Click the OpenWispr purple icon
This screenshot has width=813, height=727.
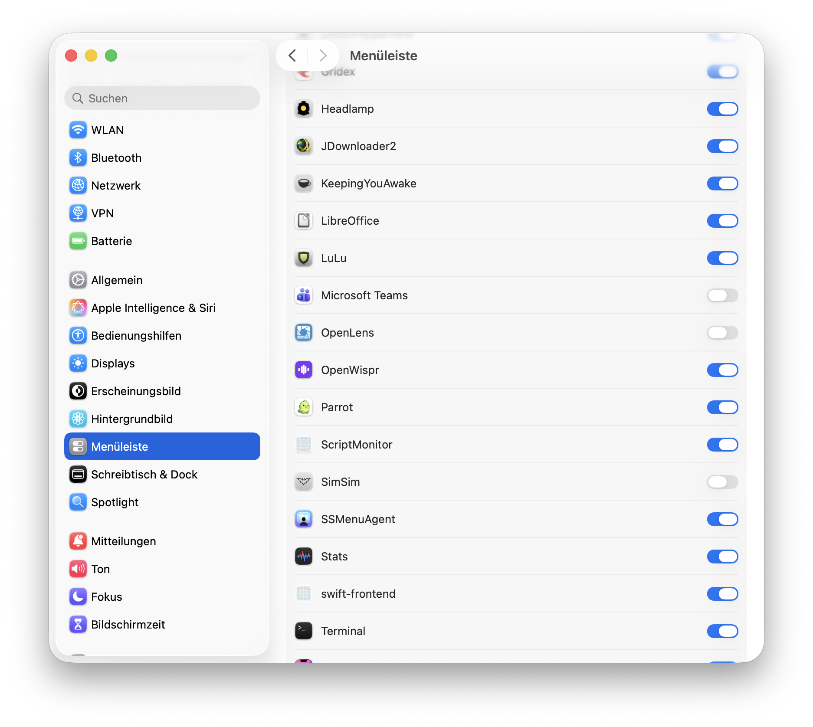click(x=304, y=370)
